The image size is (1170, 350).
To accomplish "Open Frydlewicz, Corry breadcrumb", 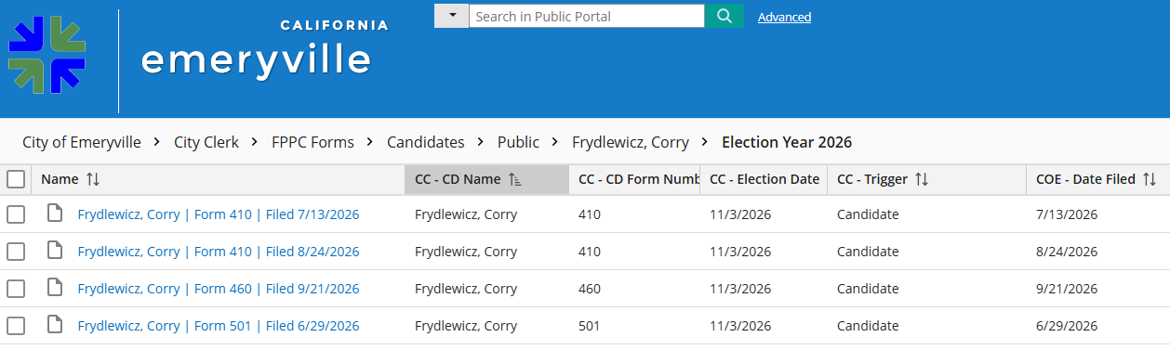I will pyautogui.click(x=631, y=142).
